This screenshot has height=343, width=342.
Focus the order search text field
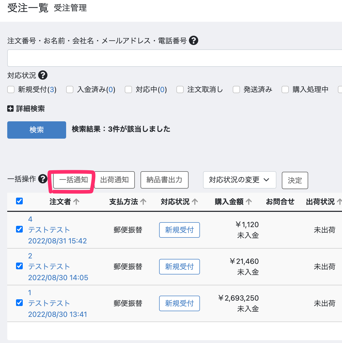coord(175,58)
